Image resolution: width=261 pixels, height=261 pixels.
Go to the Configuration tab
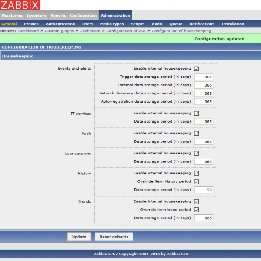point(83,15)
